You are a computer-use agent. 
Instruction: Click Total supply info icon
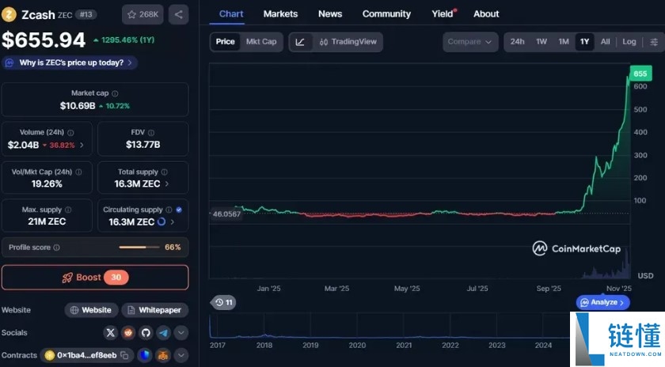pos(164,172)
